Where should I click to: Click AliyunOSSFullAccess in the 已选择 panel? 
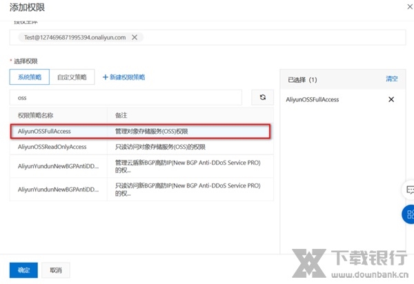click(312, 99)
